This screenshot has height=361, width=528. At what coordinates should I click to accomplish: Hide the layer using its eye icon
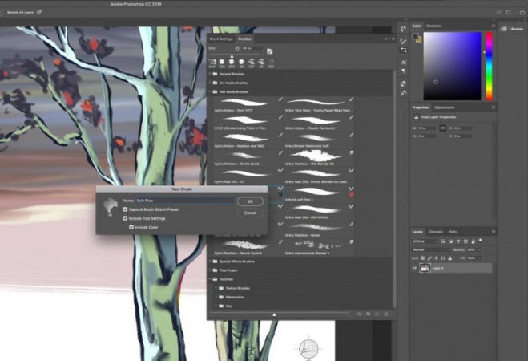(414, 268)
